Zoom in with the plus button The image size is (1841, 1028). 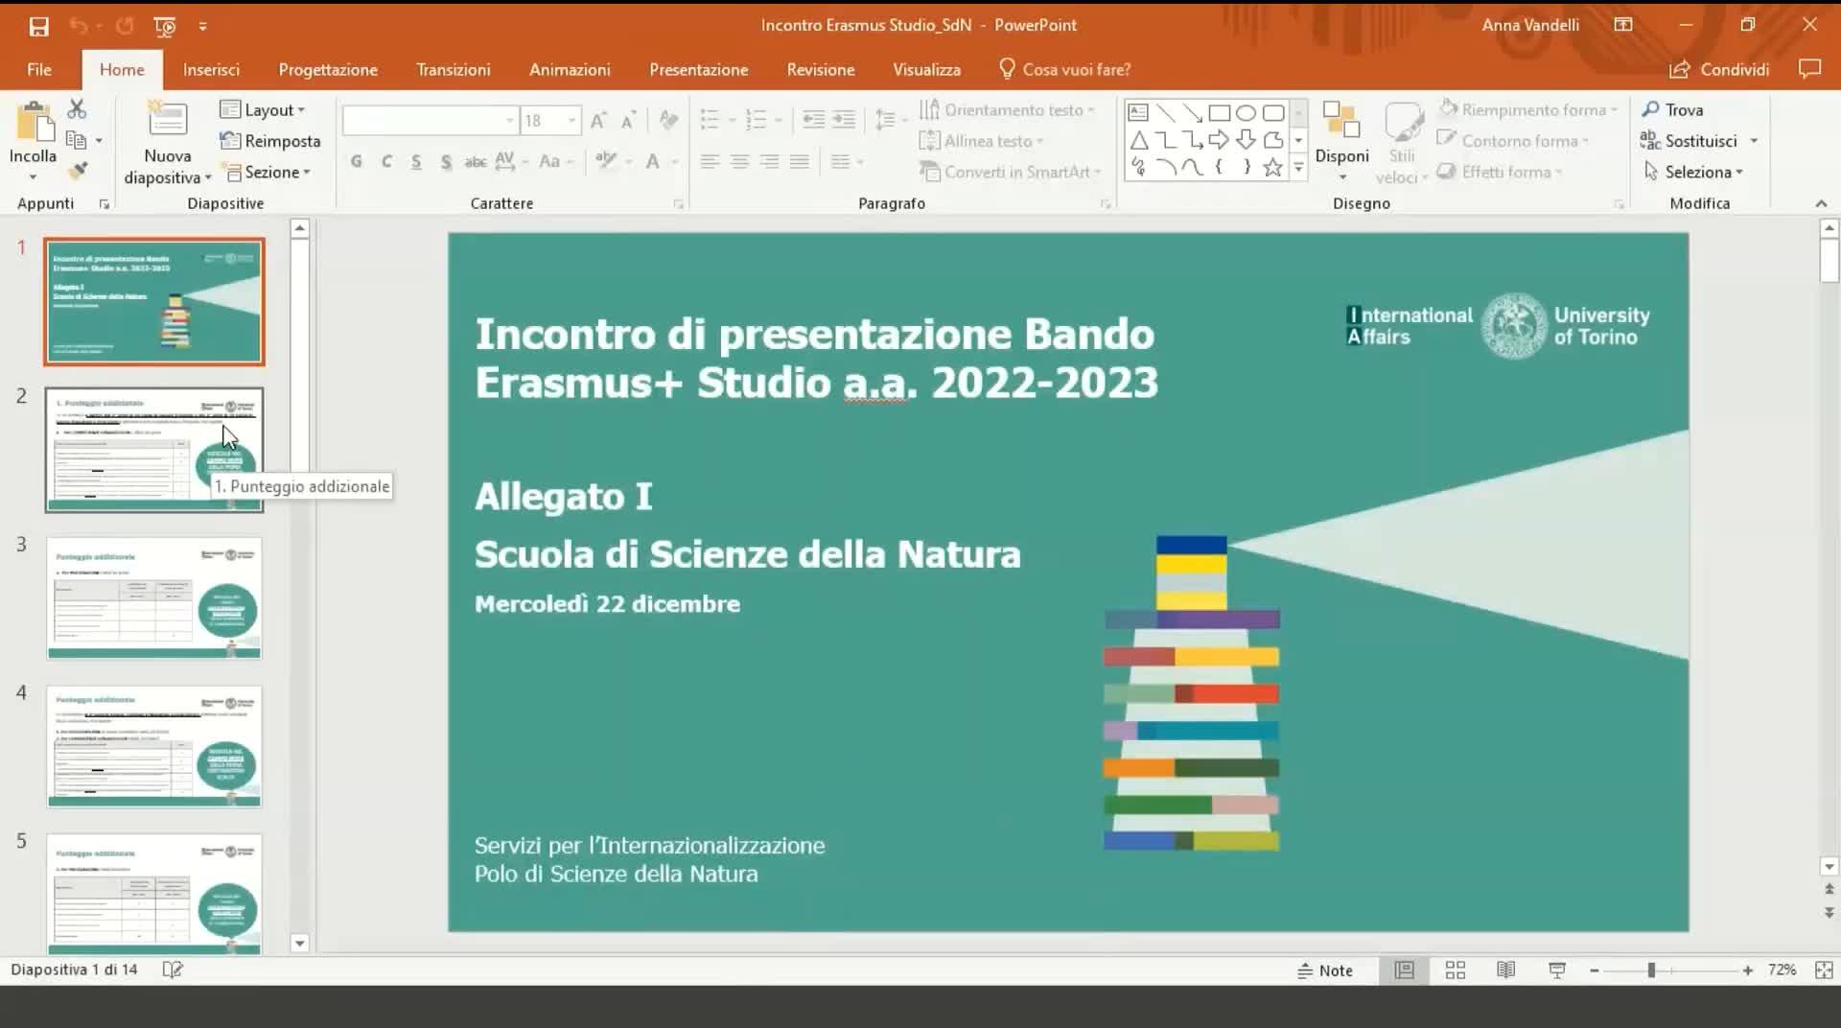click(x=1748, y=970)
